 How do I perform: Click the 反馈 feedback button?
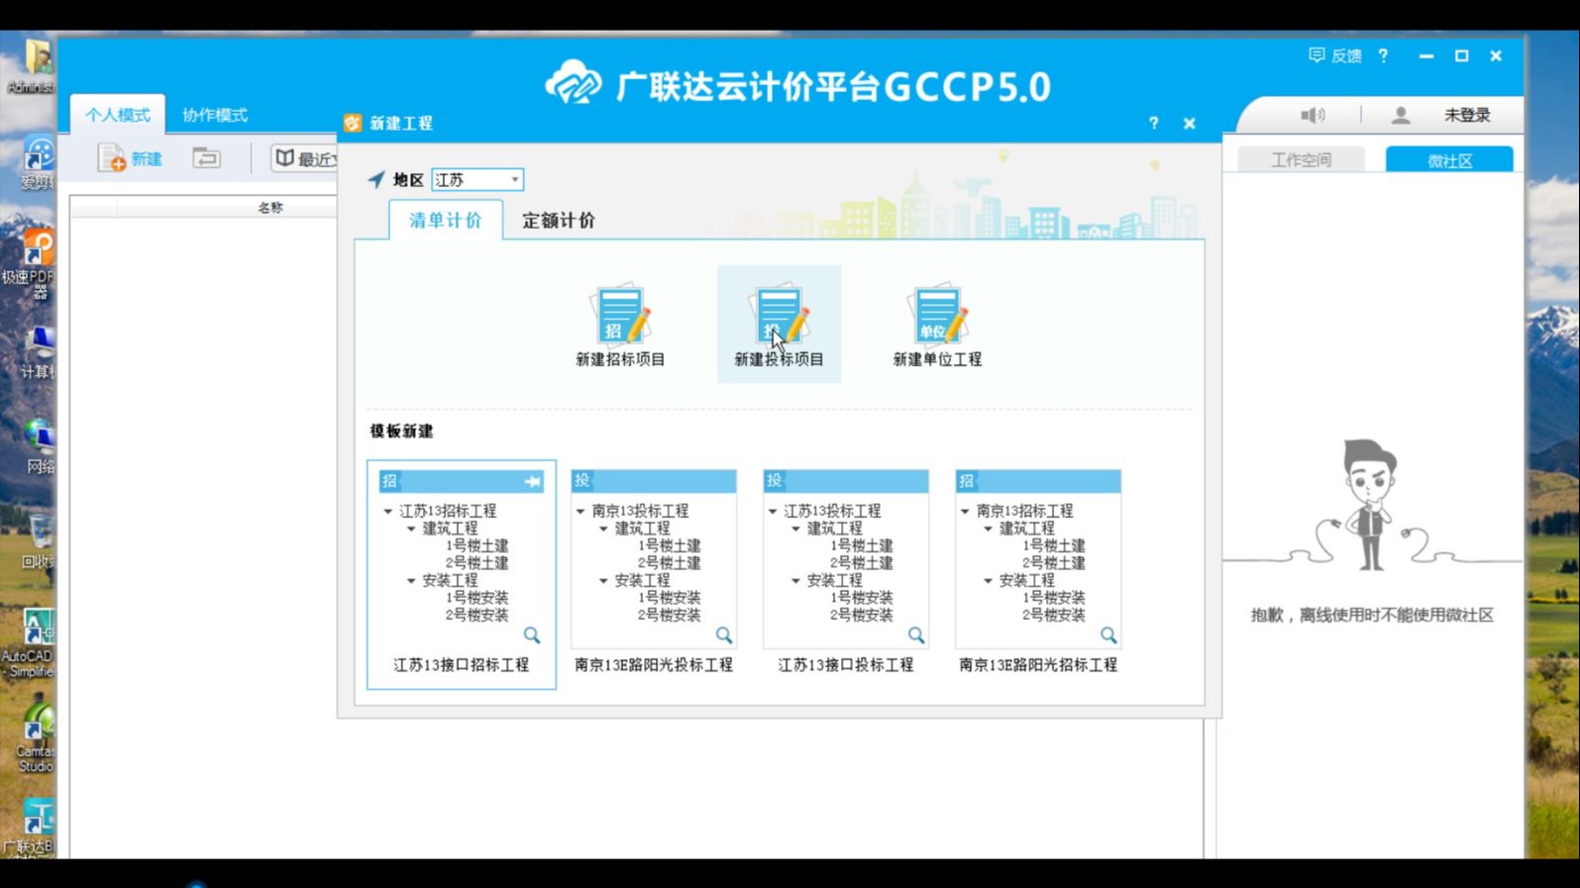pyautogui.click(x=1334, y=56)
